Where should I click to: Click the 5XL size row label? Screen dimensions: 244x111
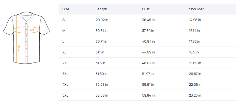[x=65, y=95]
